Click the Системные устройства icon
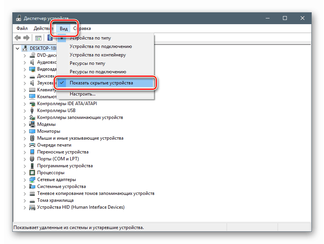This screenshot has width=324, height=244. pos(32,186)
